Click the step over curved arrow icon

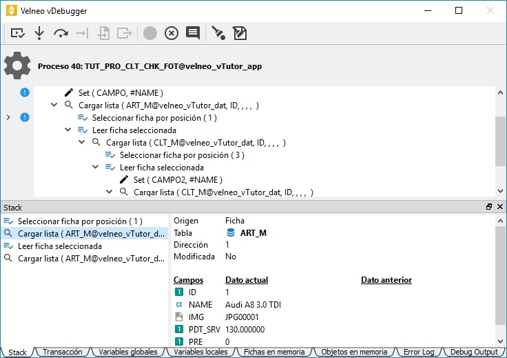click(61, 32)
